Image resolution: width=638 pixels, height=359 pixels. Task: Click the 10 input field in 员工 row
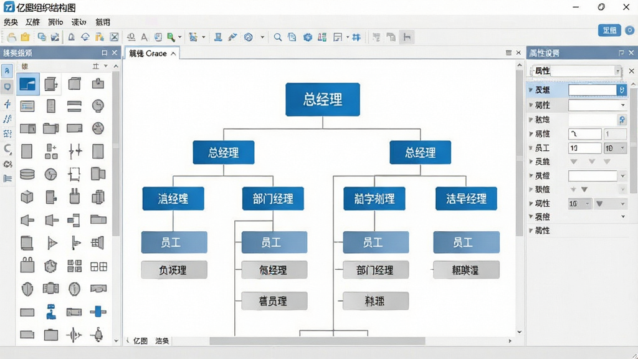(584, 148)
